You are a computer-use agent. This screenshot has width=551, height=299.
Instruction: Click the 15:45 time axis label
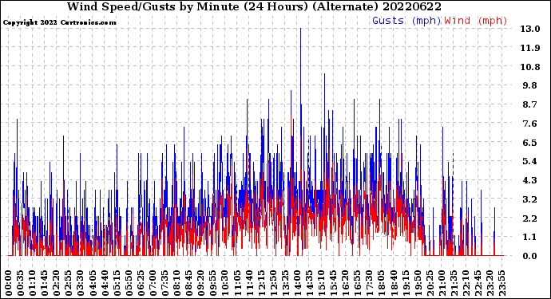click(334, 283)
